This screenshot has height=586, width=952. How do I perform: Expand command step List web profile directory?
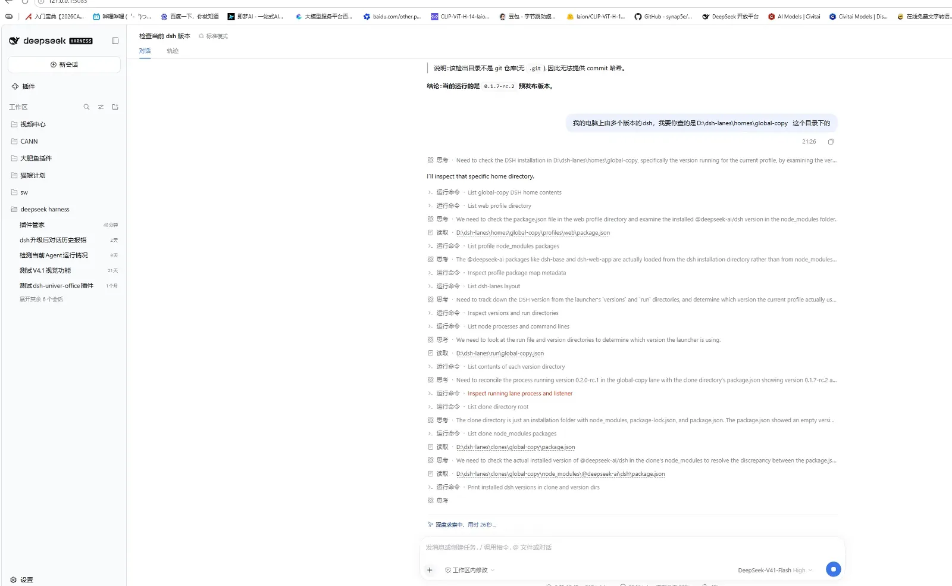pyautogui.click(x=480, y=206)
